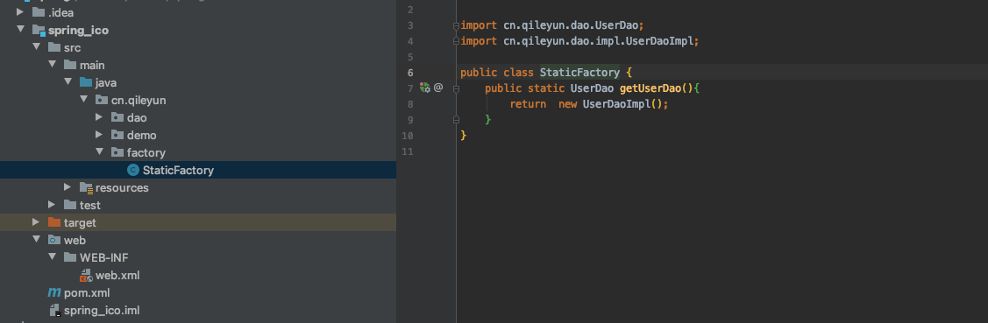Click line number 6 in the gutter
Viewport: 988px width, 323px height.
coord(410,73)
